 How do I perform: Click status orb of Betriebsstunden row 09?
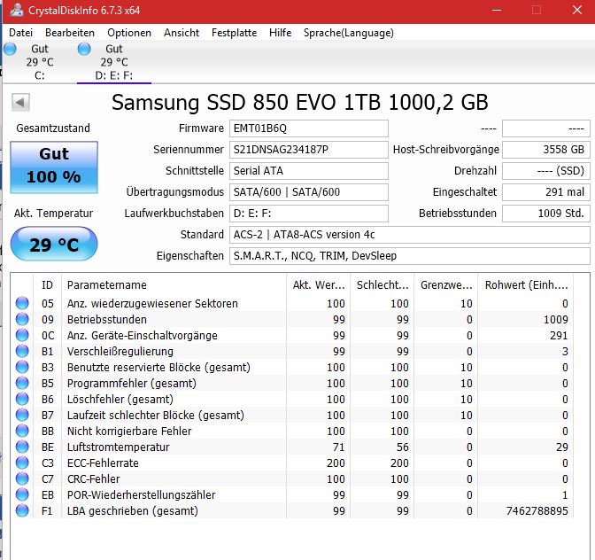[x=22, y=319]
